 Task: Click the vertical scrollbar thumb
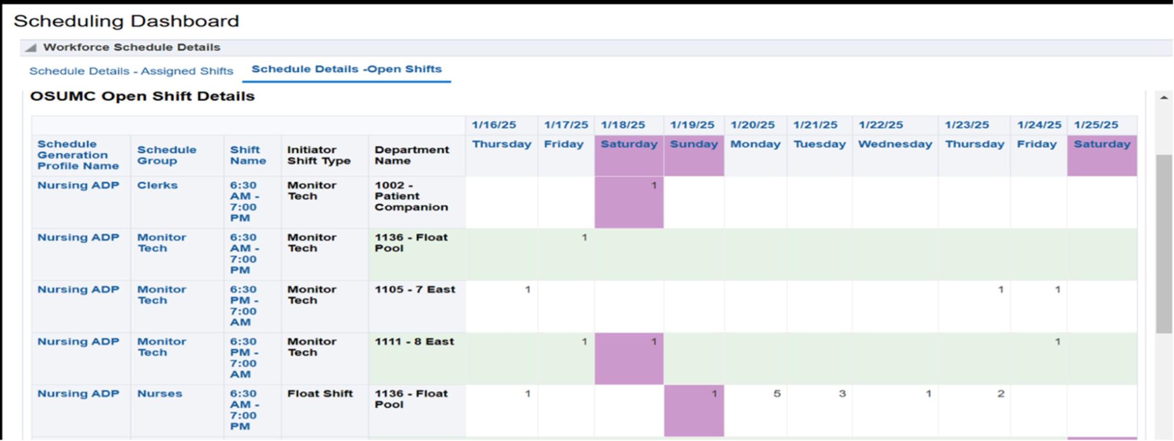(1164, 244)
